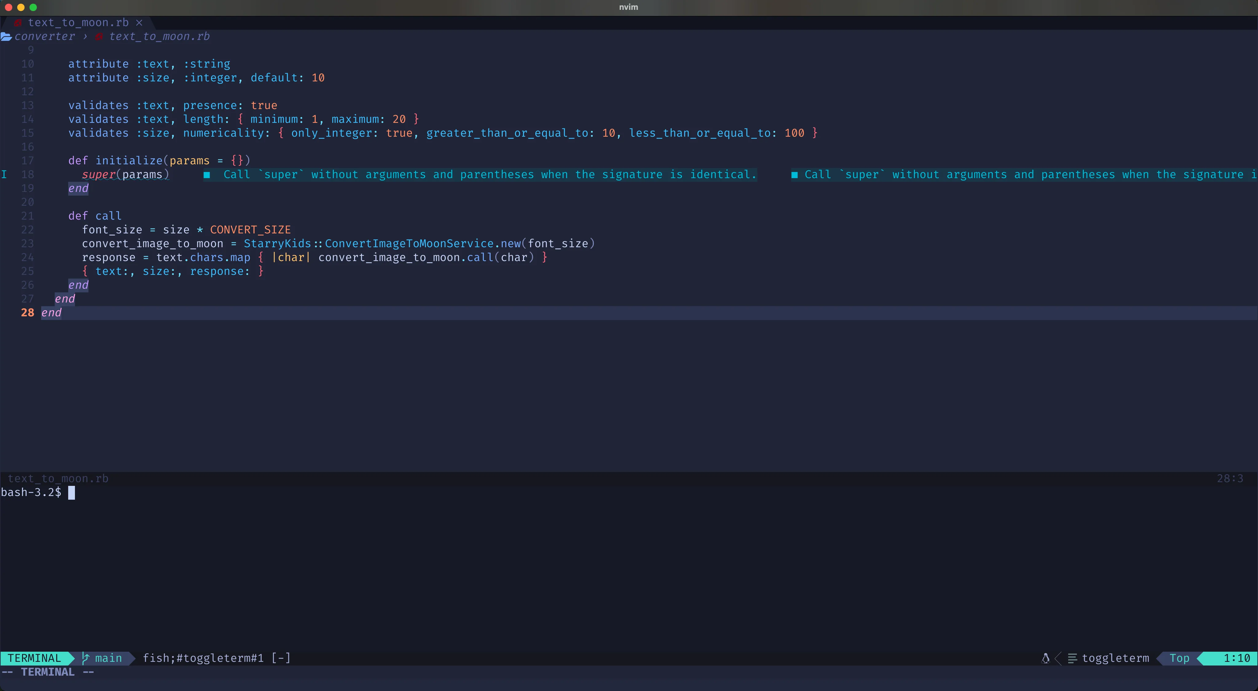Click line number 28 in the gutter

pyautogui.click(x=27, y=313)
